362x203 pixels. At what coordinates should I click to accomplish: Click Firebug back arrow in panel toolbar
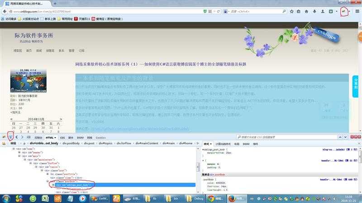17,137
